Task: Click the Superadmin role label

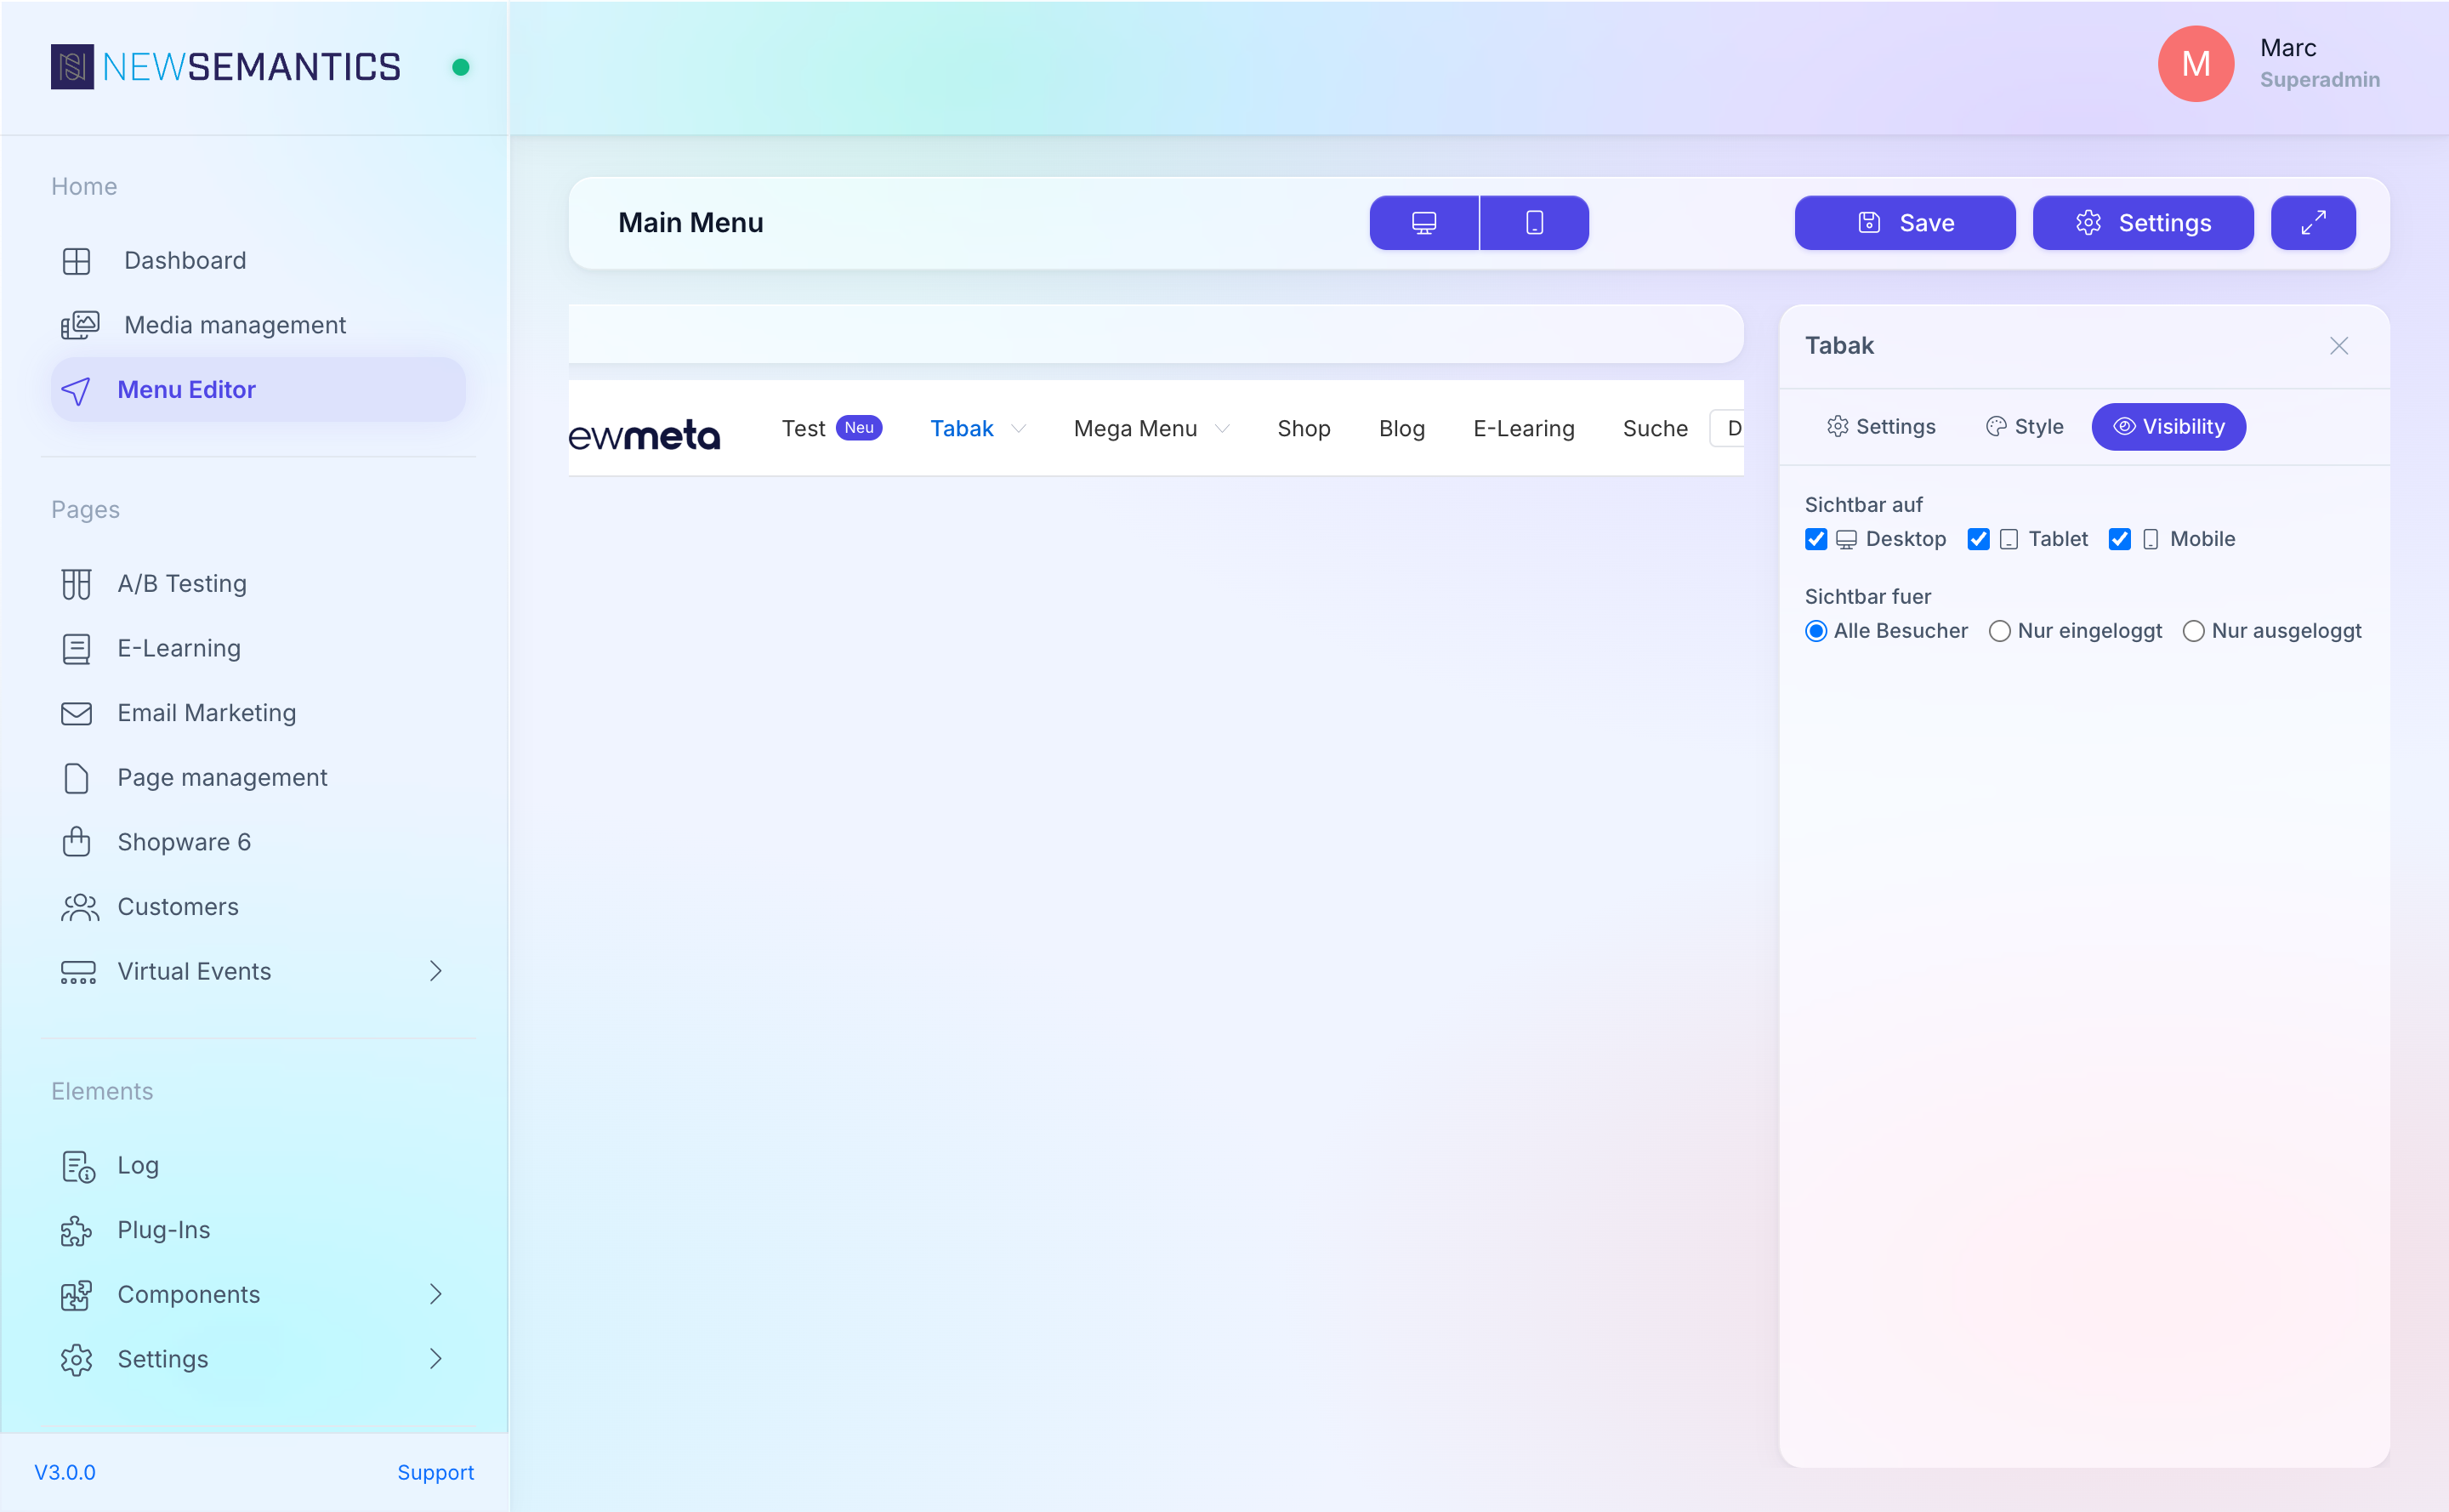Action: click(x=2320, y=80)
